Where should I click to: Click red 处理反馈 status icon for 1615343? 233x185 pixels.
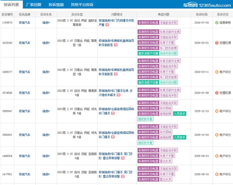click(217, 43)
